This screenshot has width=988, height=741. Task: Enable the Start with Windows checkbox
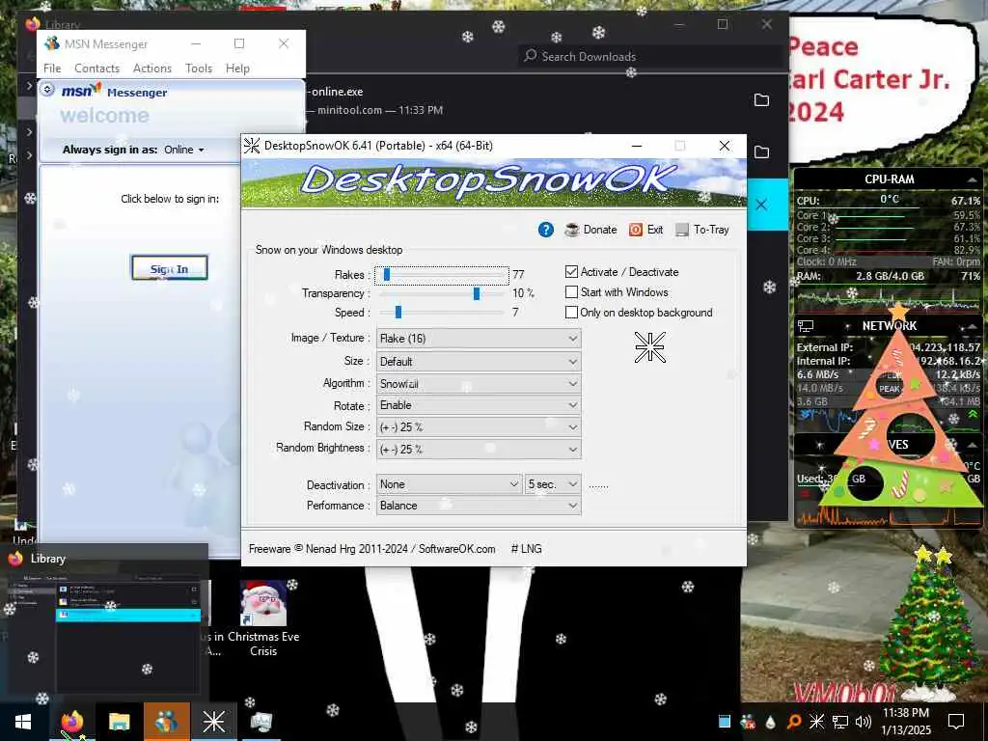coord(571,291)
